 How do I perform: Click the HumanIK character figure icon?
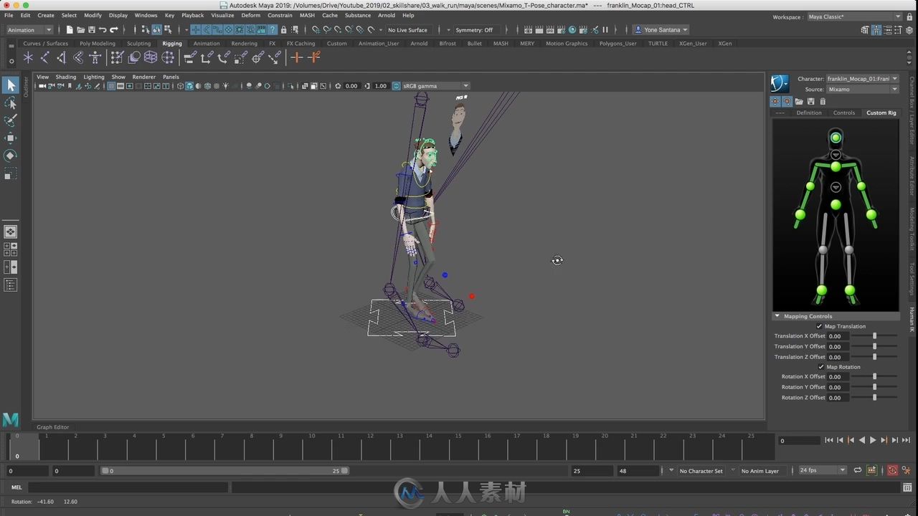pos(780,84)
